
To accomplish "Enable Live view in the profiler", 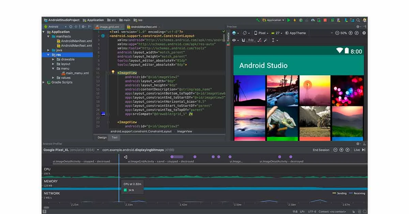I will pyautogui.click(x=357, y=150).
